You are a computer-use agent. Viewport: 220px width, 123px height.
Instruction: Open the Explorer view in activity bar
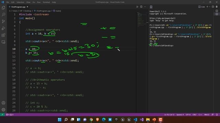3,8
